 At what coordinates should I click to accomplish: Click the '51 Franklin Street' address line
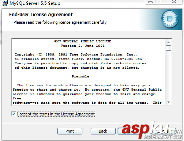tap(78, 59)
